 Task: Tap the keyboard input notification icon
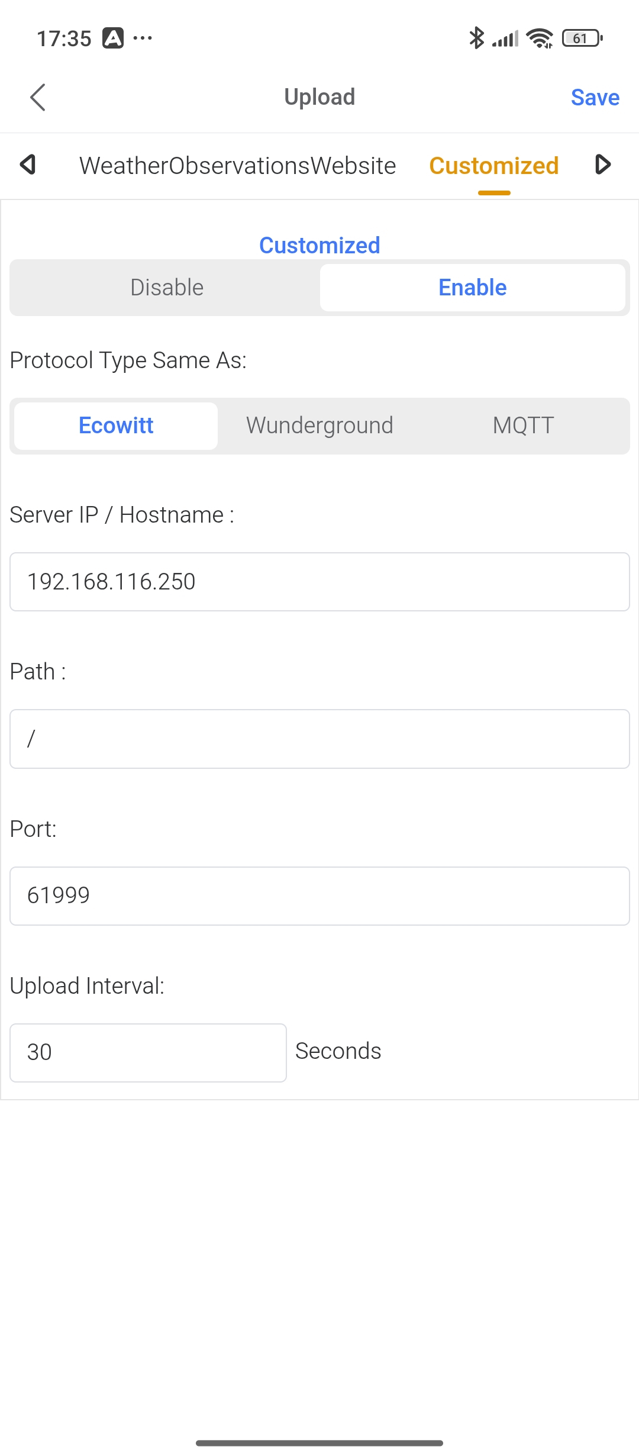point(113,38)
